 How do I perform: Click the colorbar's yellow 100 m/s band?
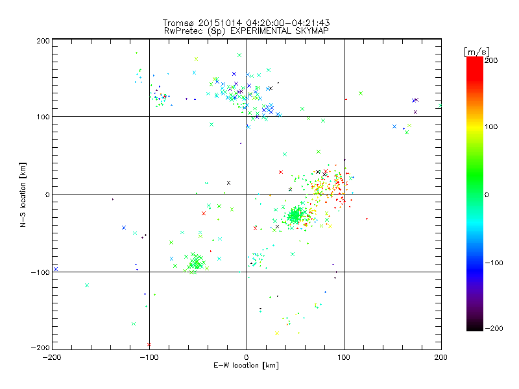475,127
